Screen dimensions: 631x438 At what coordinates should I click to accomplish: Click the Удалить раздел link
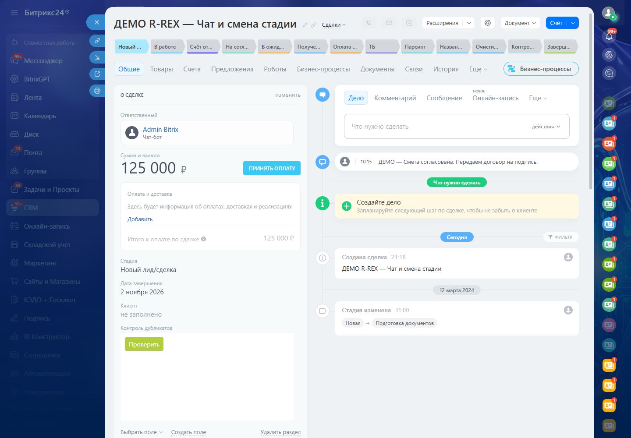(280, 432)
